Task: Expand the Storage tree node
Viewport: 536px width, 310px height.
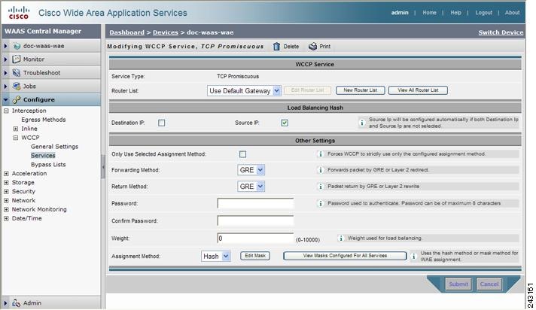Action: 6,183
